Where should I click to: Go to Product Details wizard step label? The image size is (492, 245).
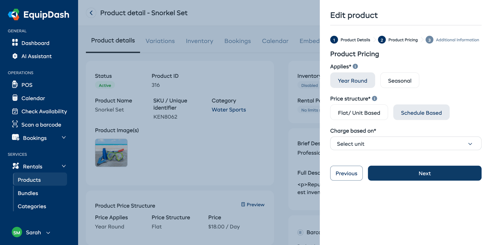(x=355, y=40)
